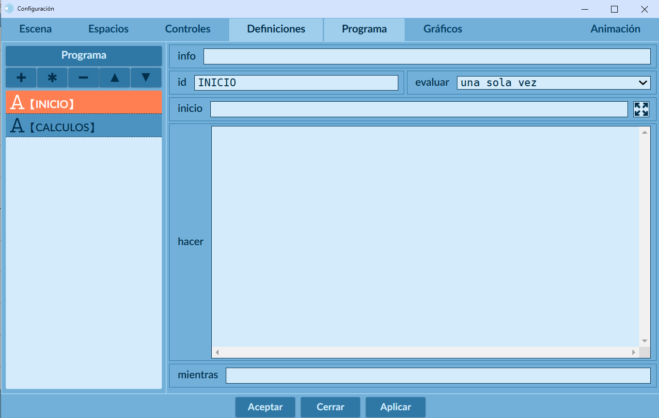
Task: Move item up with triangle arrow
Action: [115, 77]
